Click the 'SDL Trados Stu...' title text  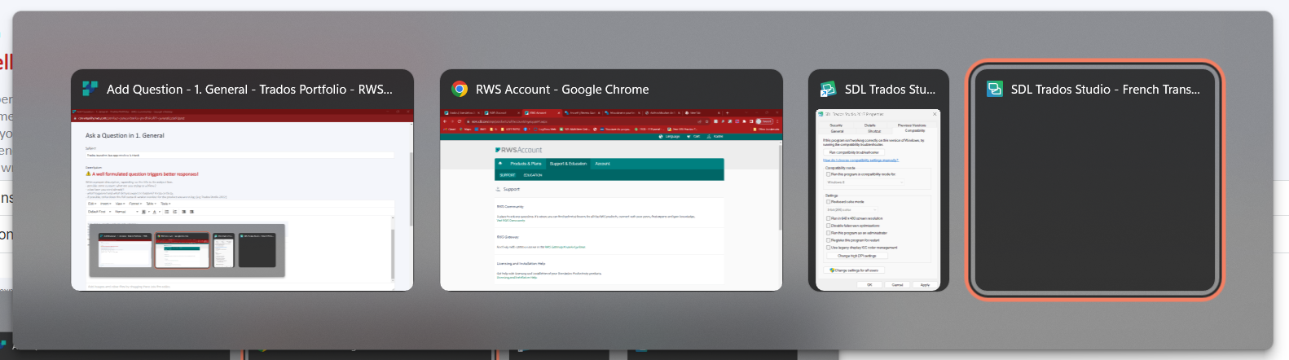coord(890,90)
